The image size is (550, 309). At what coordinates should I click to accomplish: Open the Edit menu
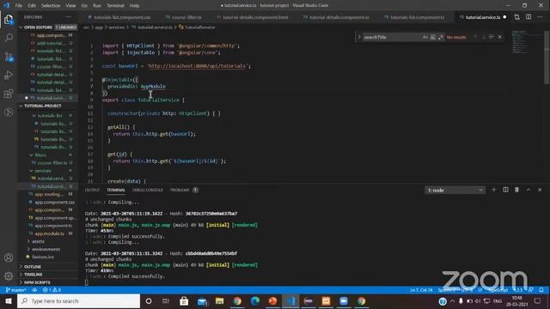[32, 6]
